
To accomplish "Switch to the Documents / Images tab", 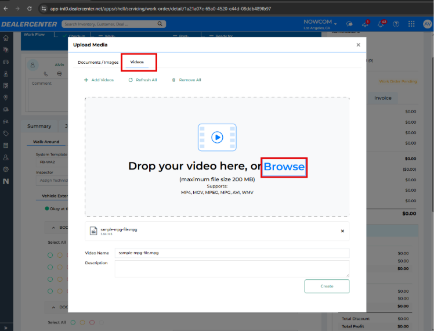I will (98, 62).
